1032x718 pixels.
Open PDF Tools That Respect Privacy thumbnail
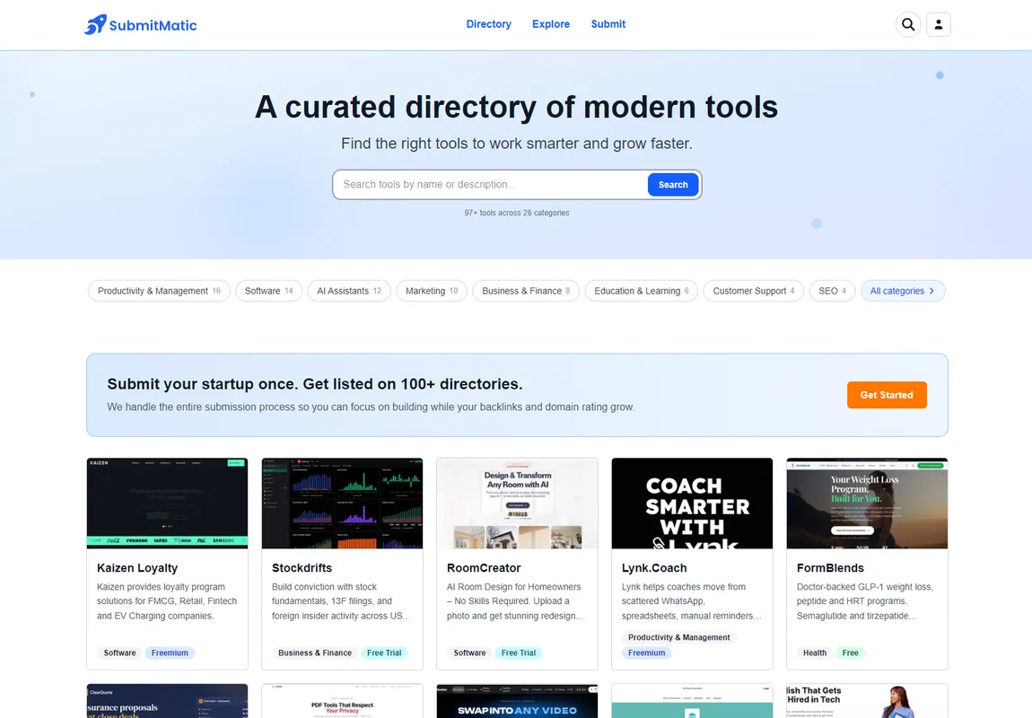point(342,701)
